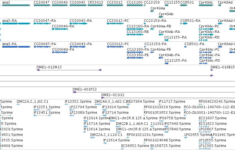
Task: Click the Cpr49Ac gene label
Action: coord(206,2)
